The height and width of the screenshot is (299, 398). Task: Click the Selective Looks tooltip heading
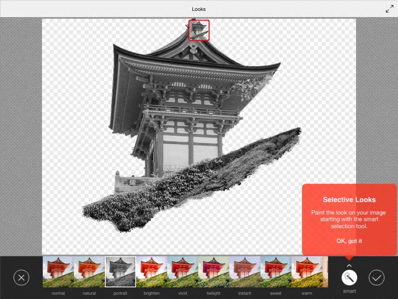(x=349, y=200)
